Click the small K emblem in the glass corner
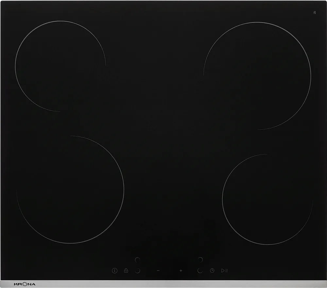The height and width of the screenshot is (288, 327). tap(315, 13)
